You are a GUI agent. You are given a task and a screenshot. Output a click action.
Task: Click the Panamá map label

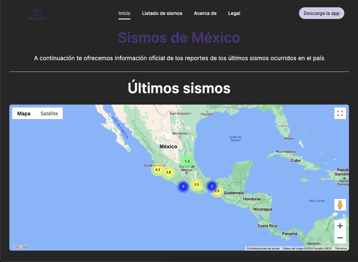pyautogui.click(x=290, y=234)
